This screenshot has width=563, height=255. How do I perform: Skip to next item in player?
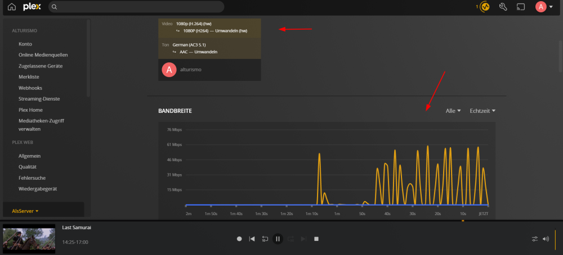[303, 239]
